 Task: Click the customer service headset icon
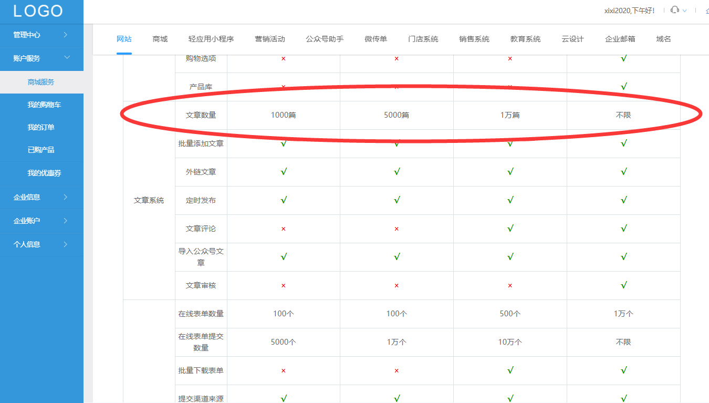click(674, 9)
